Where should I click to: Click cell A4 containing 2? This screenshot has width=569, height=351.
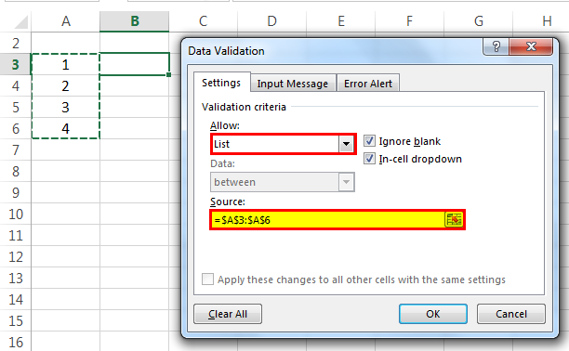(65, 86)
